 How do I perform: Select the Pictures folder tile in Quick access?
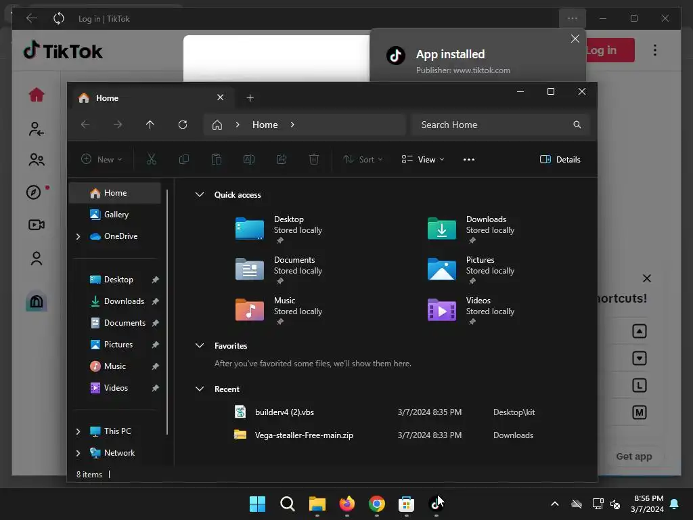[x=472, y=270]
